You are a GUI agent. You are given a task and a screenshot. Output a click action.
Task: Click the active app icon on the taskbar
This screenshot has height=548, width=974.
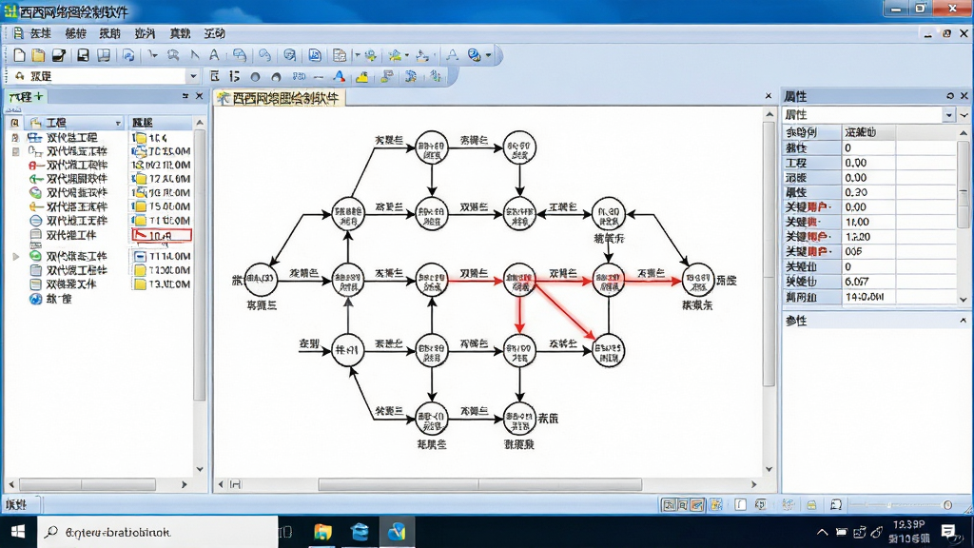click(397, 532)
